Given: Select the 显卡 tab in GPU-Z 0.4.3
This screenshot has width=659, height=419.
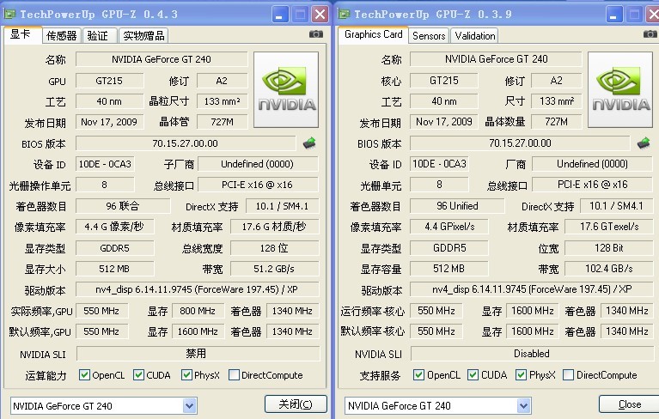Looking at the screenshot, I should coord(22,34).
